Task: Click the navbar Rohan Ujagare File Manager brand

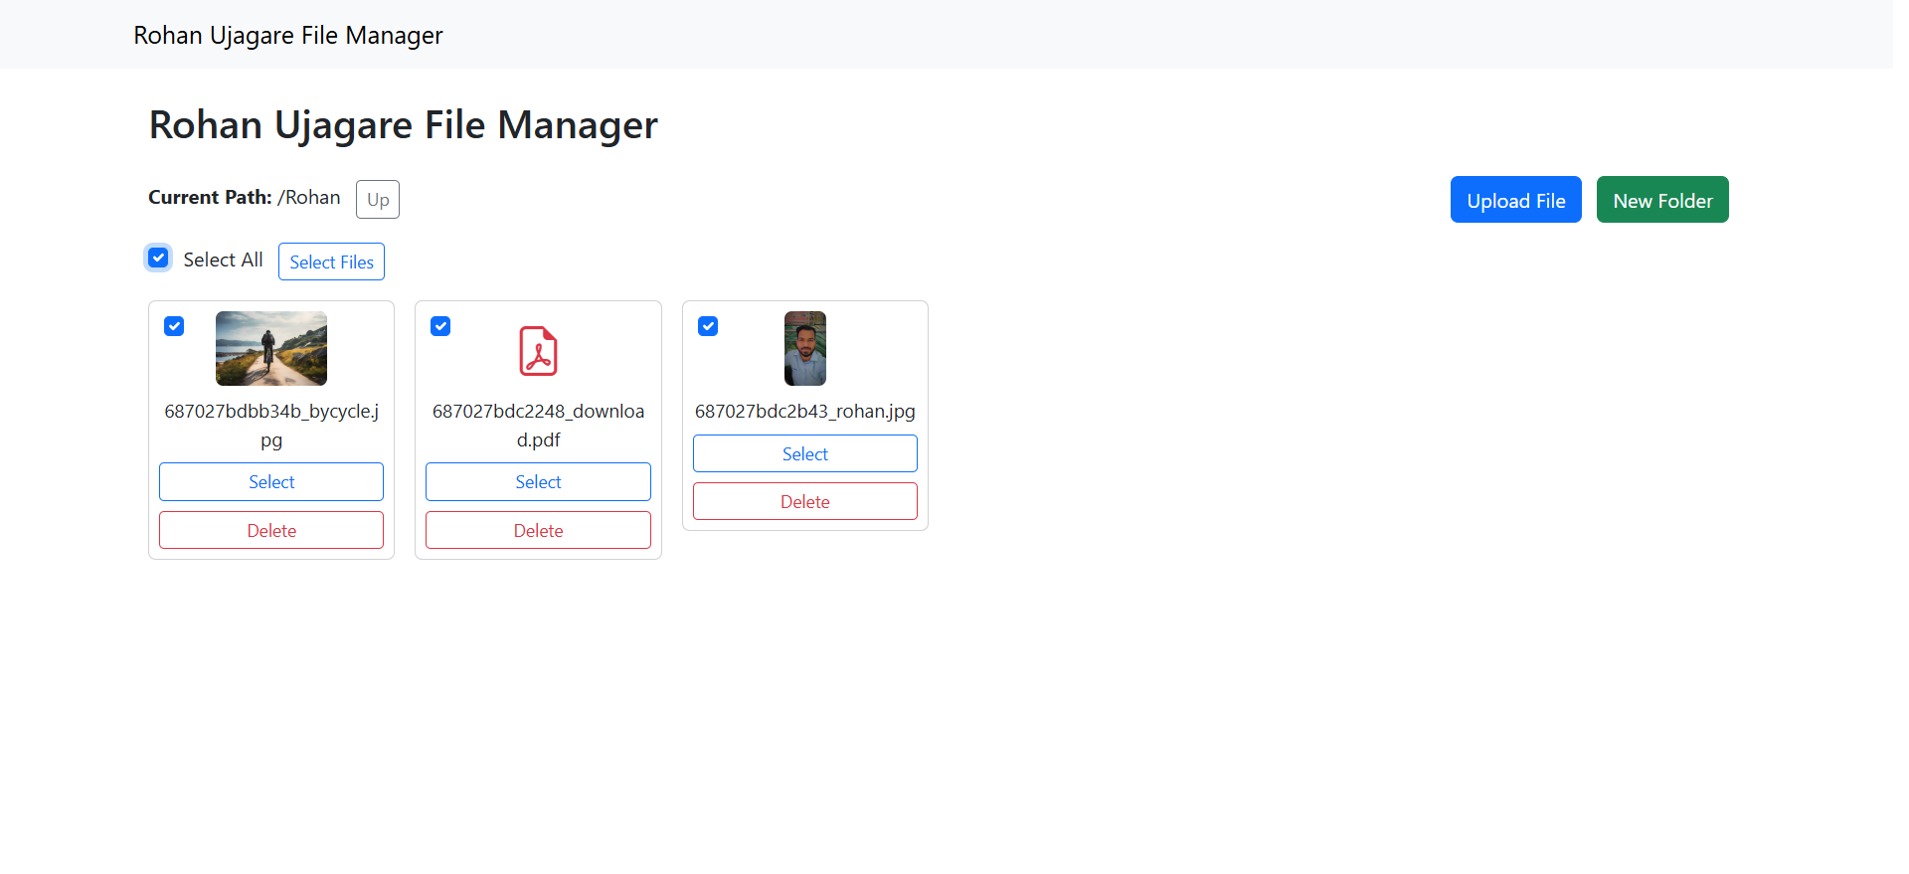Action: tap(288, 36)
